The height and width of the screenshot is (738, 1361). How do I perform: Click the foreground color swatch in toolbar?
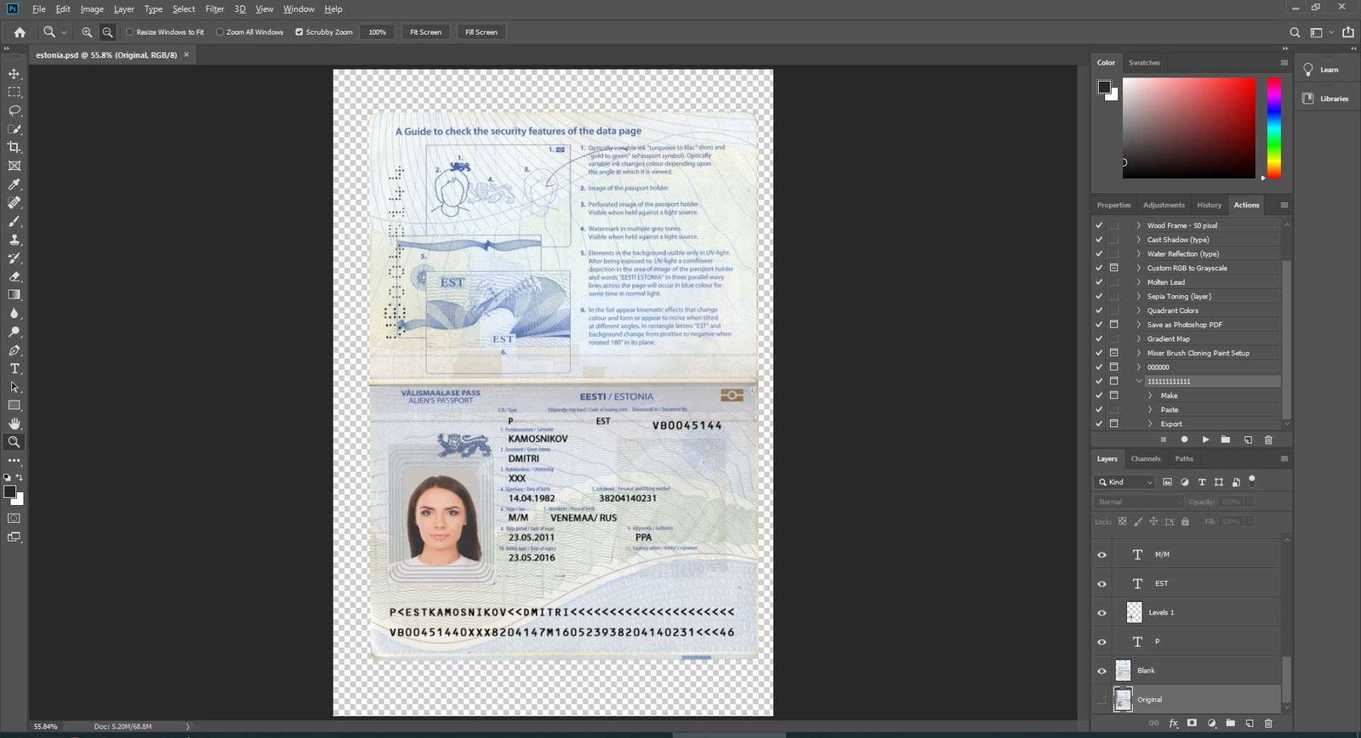coord(9,492)
